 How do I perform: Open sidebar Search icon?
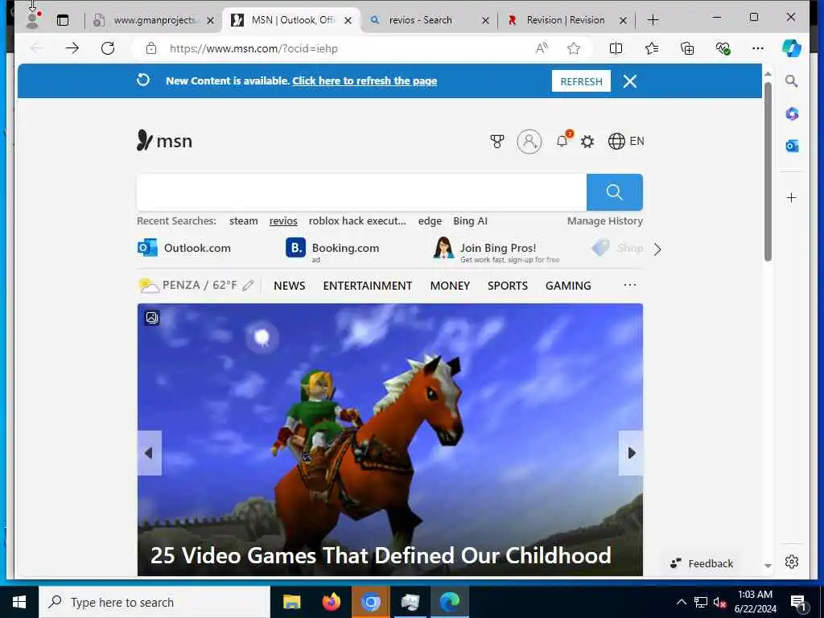click(792, 81)
